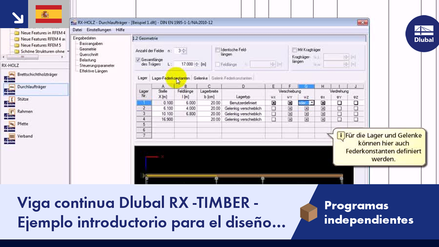
Task: Toggle uY checkbox for Lager 1
Action: click(x=290, y=103)
